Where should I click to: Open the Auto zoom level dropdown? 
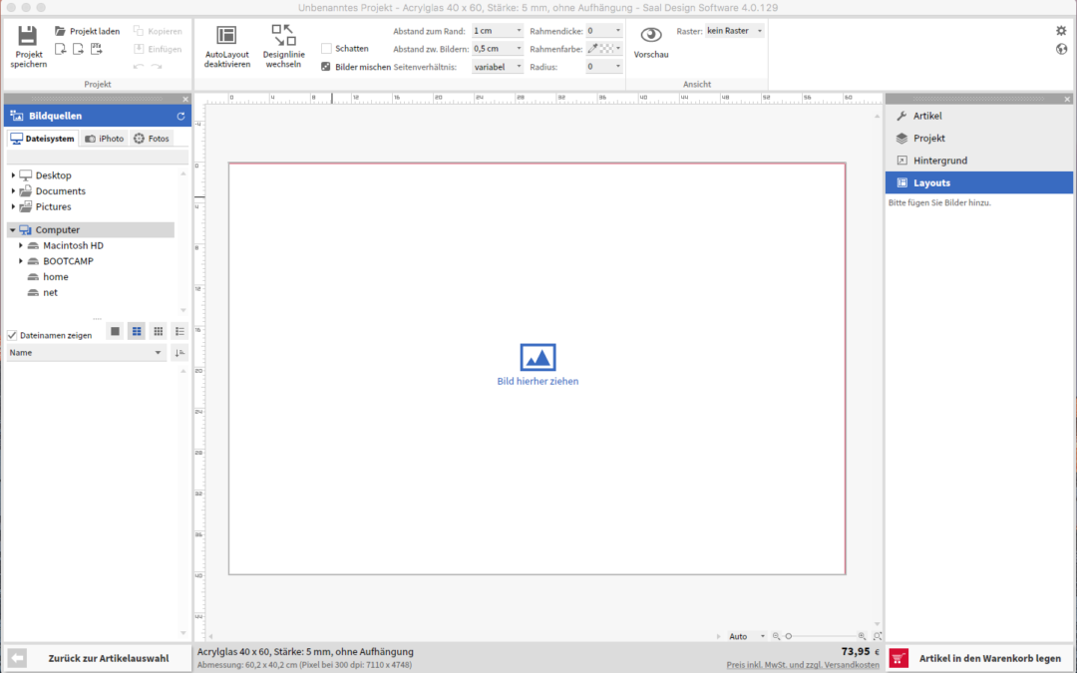(x=747, y=636)
